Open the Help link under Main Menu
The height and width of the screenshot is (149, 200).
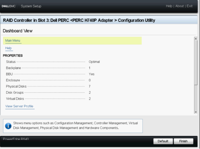[8, 48]
